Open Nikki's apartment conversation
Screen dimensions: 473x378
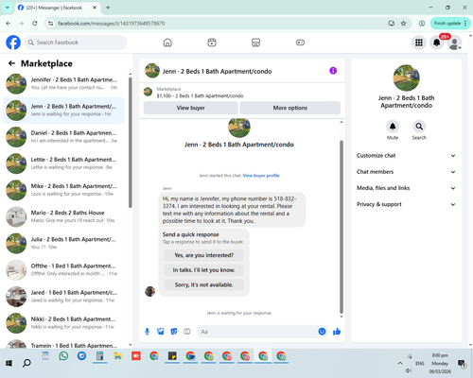(x=63, y=323)
